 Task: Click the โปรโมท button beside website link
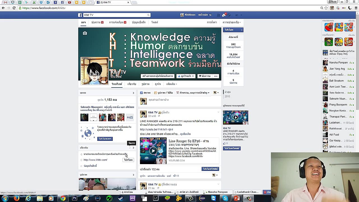pos(128,160)
